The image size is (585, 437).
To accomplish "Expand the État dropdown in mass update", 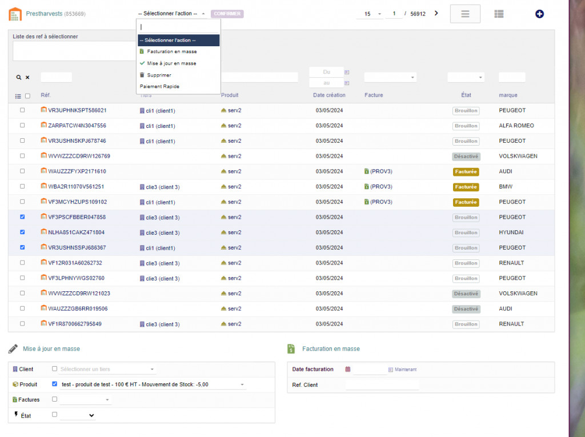I will click(77, 416).
